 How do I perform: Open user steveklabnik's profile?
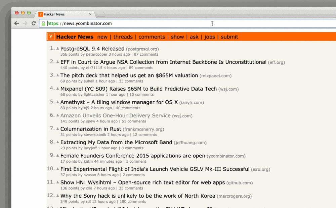[95, 135]
